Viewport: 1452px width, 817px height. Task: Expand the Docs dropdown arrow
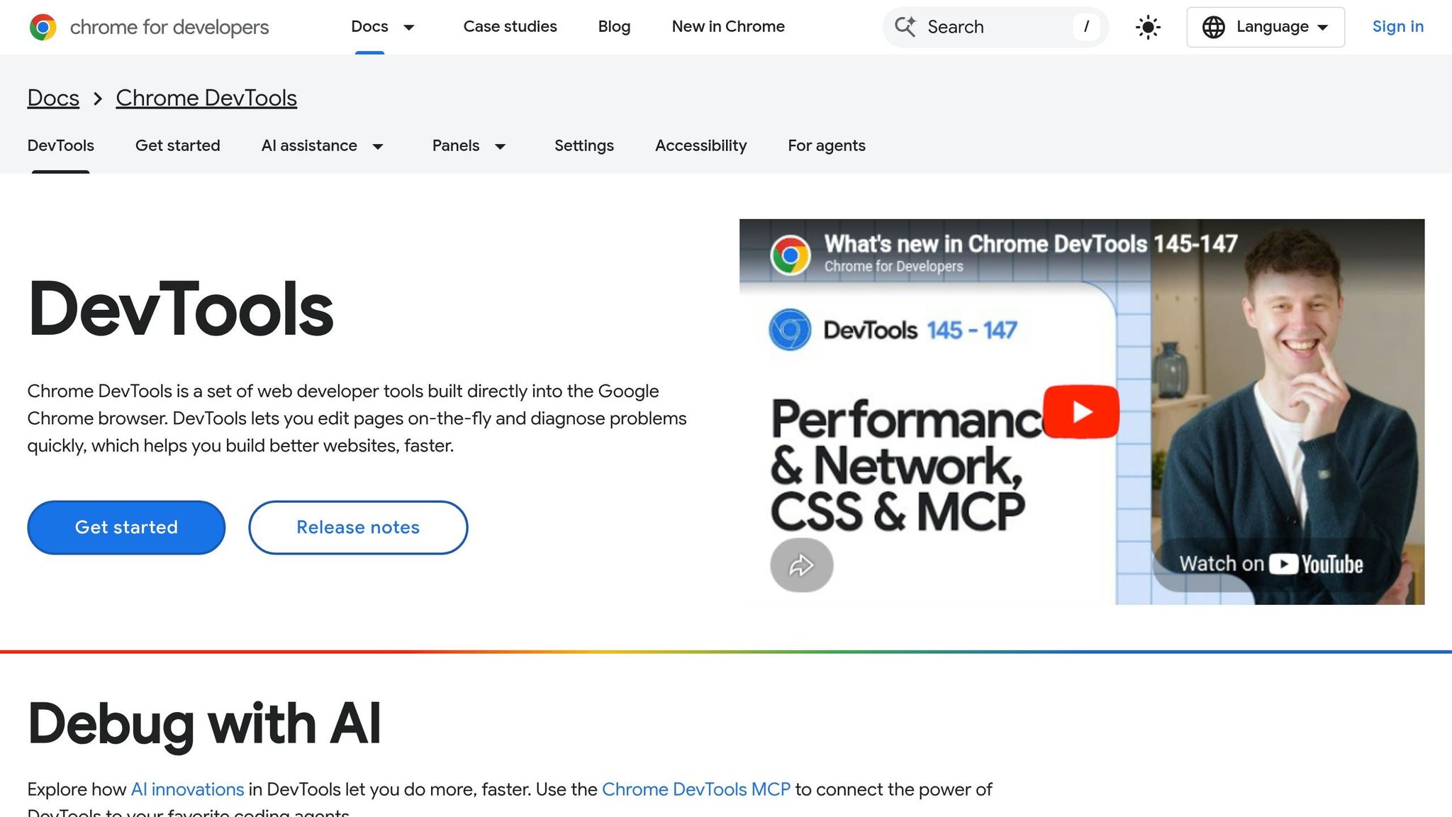[409, 27]
